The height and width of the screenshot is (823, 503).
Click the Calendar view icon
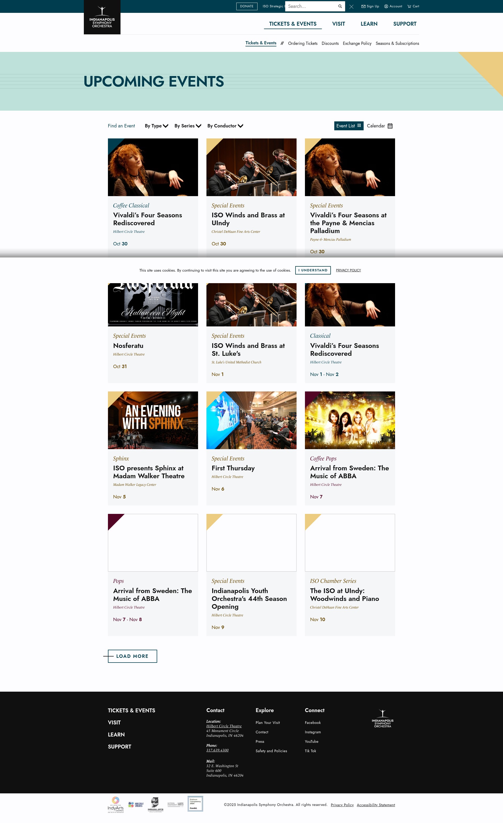click(390, 126)
